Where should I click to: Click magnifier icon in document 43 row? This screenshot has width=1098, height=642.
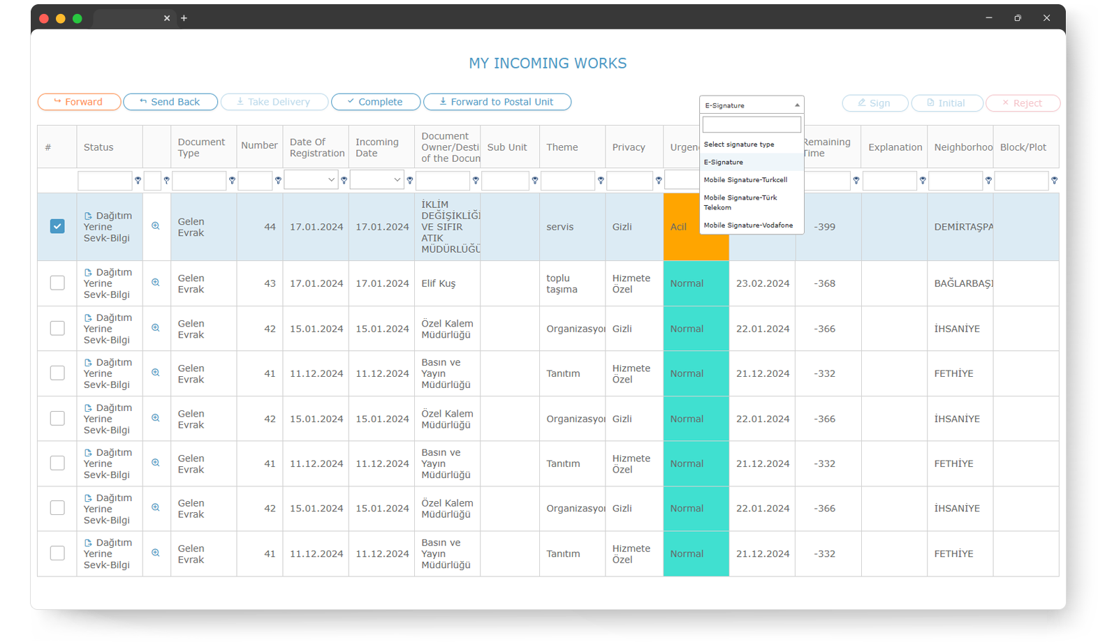tap(156, 283)
